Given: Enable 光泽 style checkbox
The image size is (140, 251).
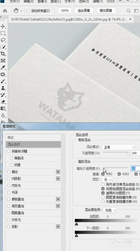Looking at the screenshot, I should point(8,192).
